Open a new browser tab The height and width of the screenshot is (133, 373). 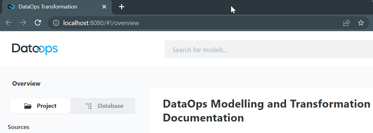pos(122,7)
